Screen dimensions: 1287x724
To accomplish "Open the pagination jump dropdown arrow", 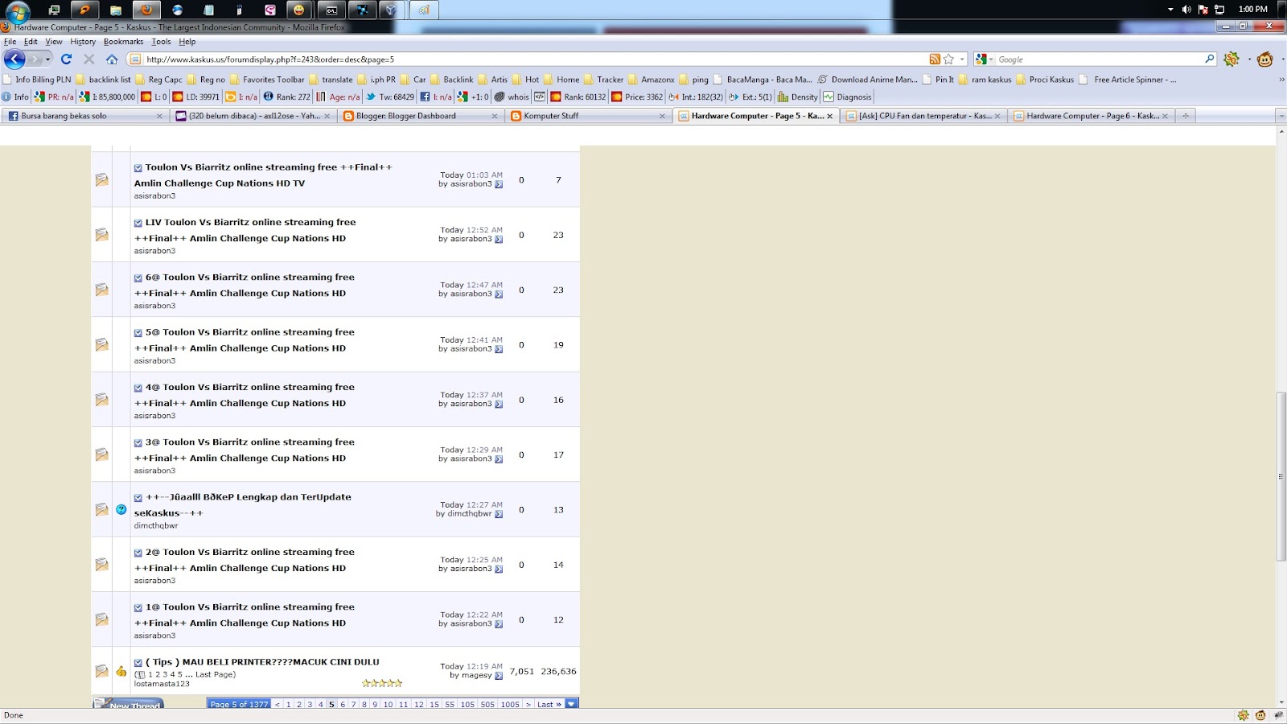I will point(571,704).
